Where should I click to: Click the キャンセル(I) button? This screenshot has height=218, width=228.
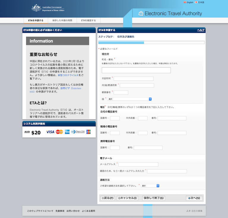point(127,198)
